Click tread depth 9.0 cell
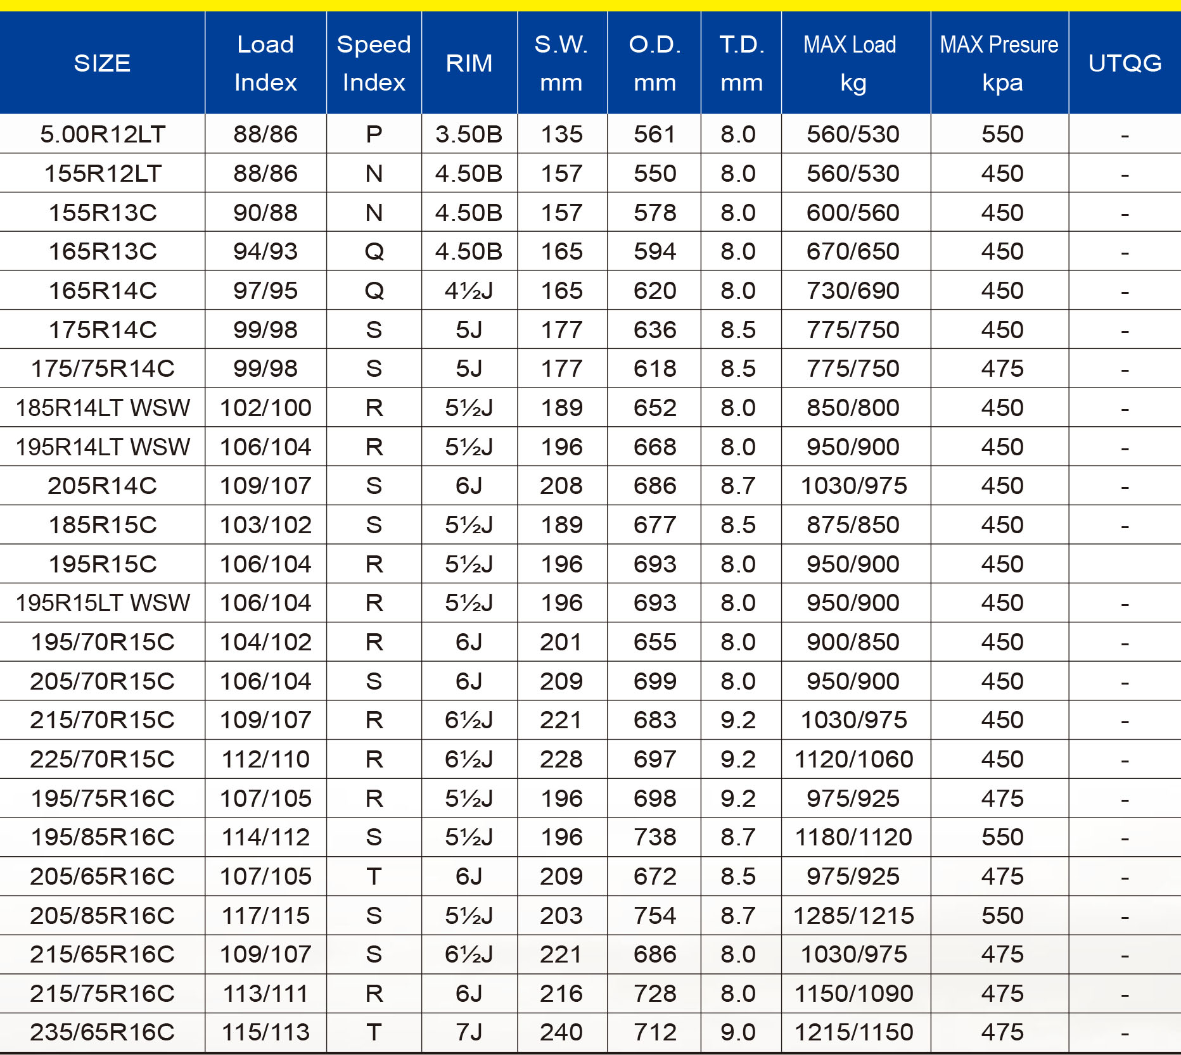The height and width of the screenshot is (1055, 1181). point(741,1032)
